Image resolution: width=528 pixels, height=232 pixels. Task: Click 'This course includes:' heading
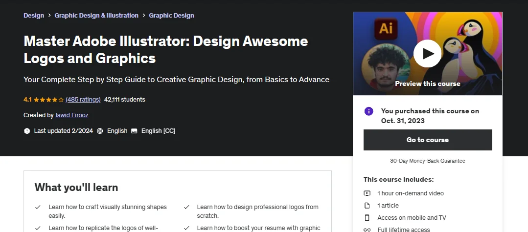pyautogui.click(x=399, y=179)
